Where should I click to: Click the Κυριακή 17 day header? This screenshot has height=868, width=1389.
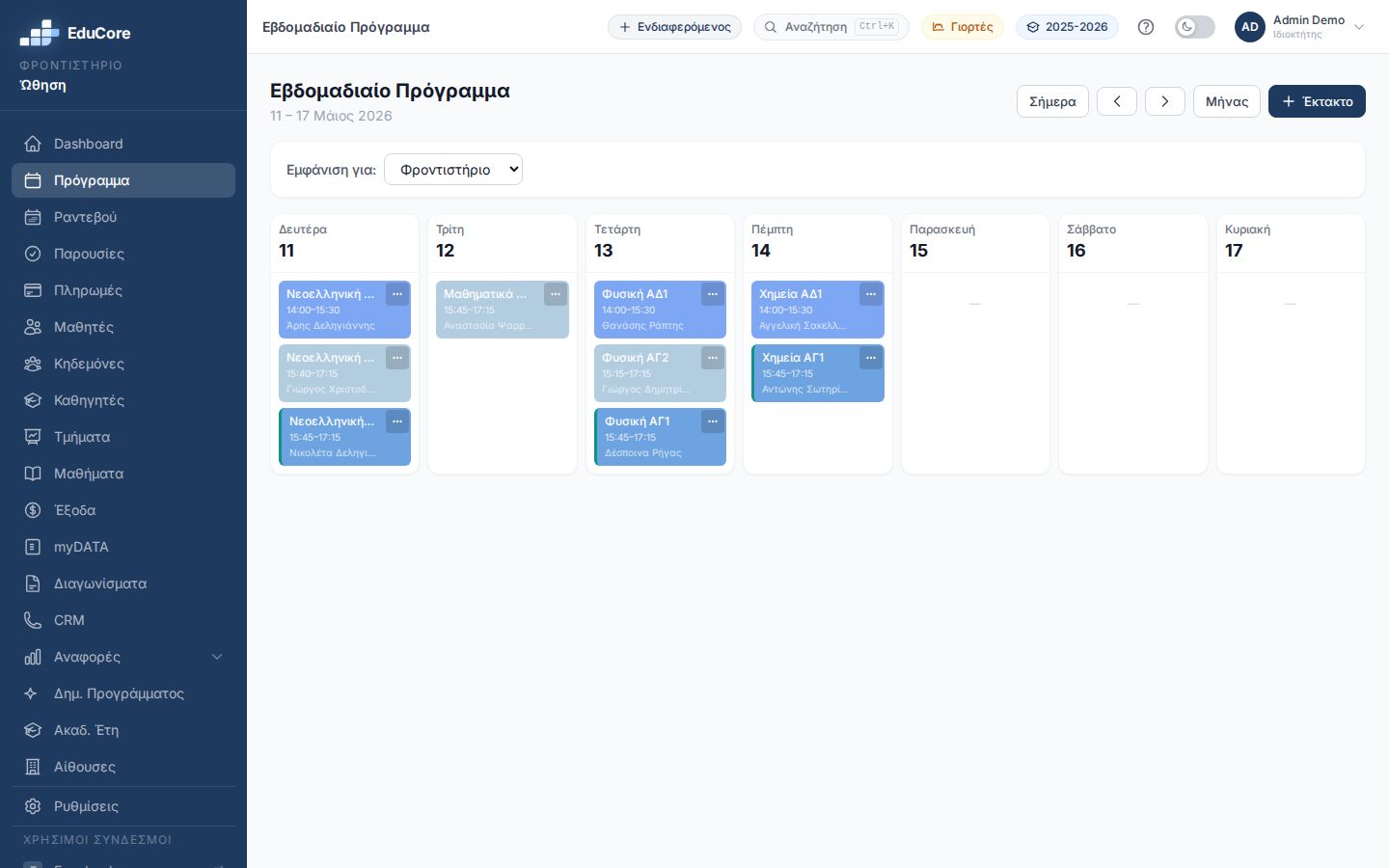(1291, 241)
